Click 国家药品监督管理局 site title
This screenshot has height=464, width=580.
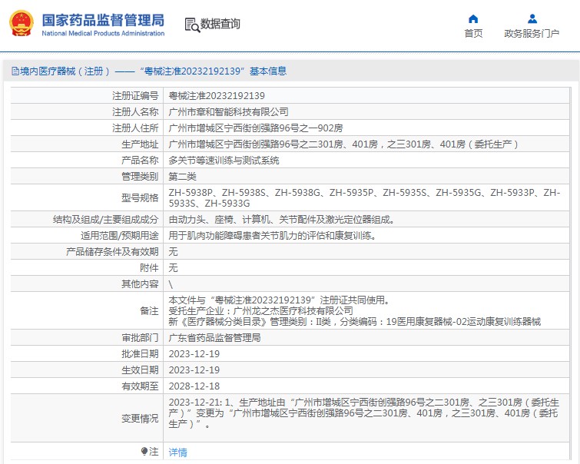[x=103, y=20]
